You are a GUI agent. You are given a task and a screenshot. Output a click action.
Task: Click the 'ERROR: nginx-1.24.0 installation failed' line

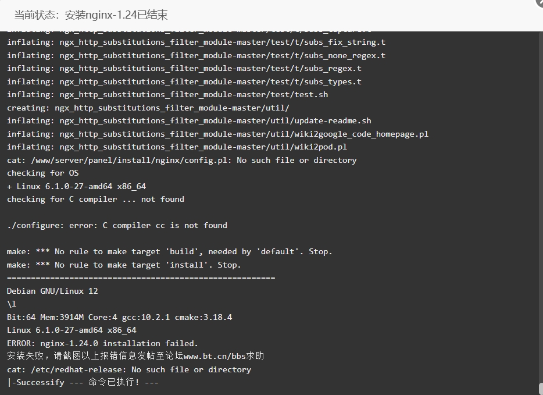(x=102, y=343)
